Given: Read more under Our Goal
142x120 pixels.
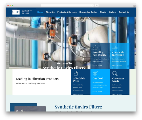Looking at the screenshot, I should [x=97, y=92].
